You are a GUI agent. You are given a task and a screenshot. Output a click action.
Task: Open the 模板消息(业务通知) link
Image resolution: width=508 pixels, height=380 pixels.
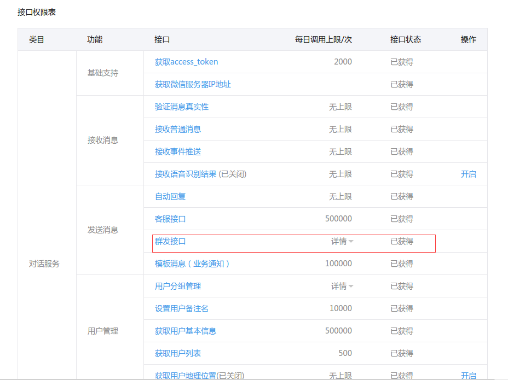pos(193,264)
